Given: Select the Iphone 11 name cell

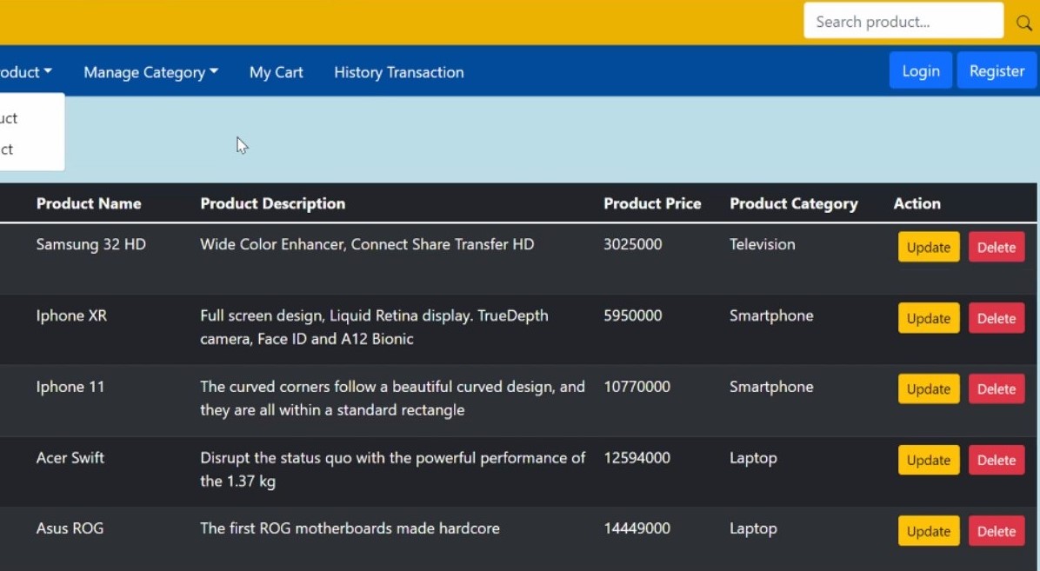Looking at the screenshot, I should (x=70, y=387).
